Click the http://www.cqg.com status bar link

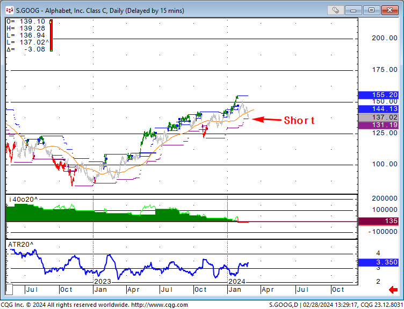[160, 305]
